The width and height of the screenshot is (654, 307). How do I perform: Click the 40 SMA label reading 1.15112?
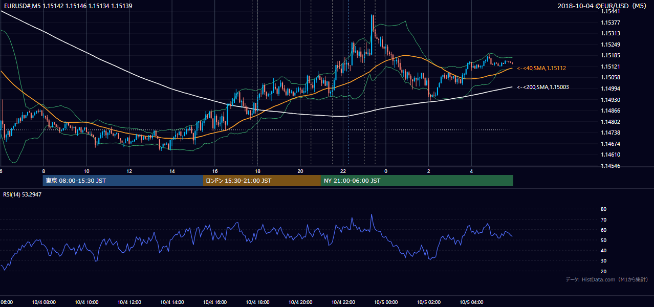click(541, 68)
